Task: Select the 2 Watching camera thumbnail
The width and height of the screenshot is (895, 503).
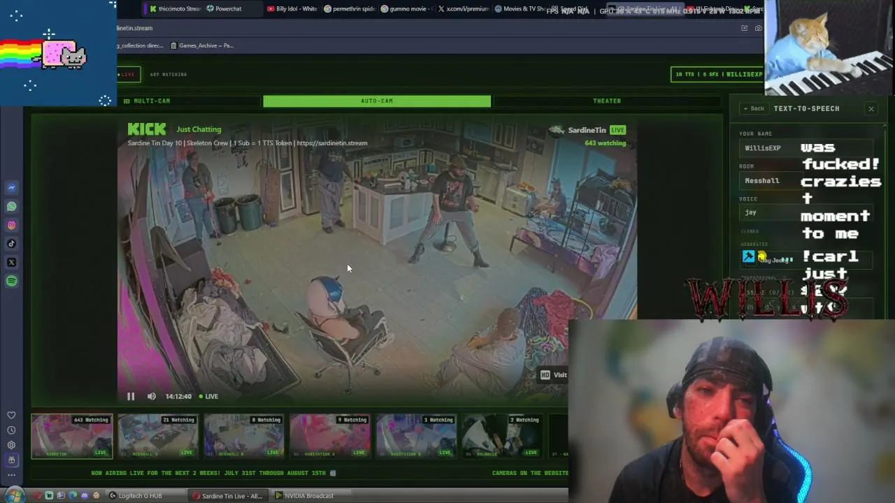Action: coord(503,436)
